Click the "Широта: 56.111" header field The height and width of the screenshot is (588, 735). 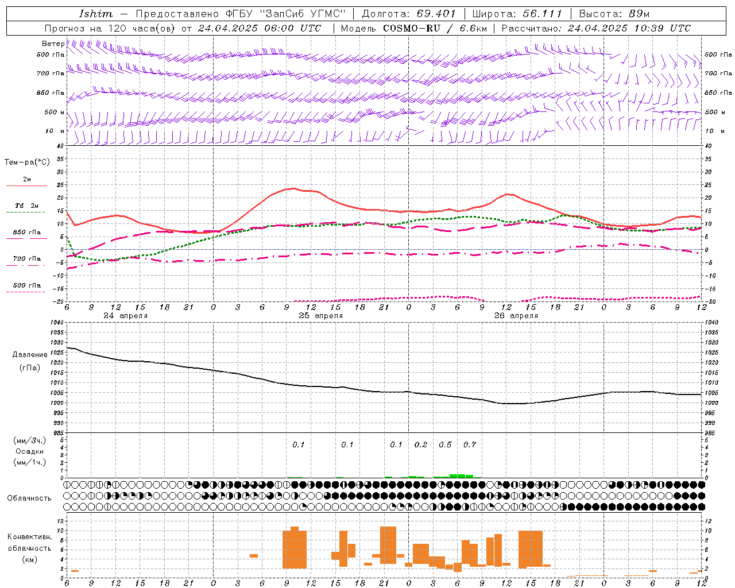click(517, 14)
